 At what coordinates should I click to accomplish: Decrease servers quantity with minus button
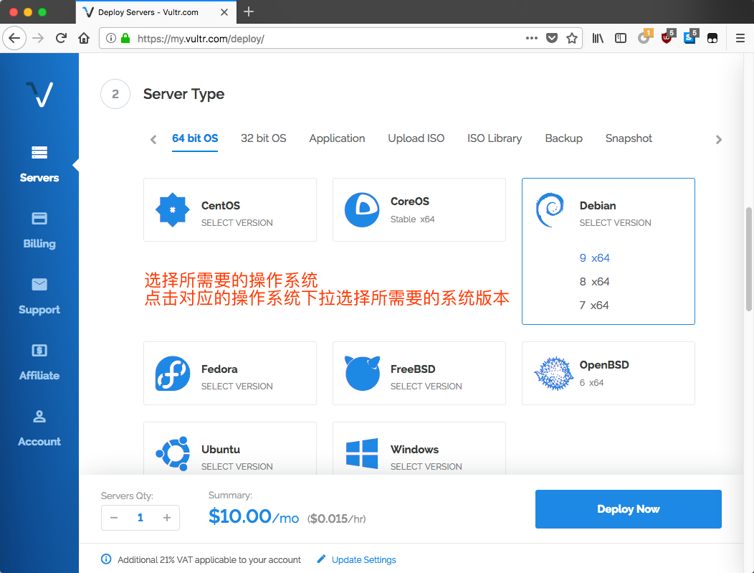click(114, 518)
